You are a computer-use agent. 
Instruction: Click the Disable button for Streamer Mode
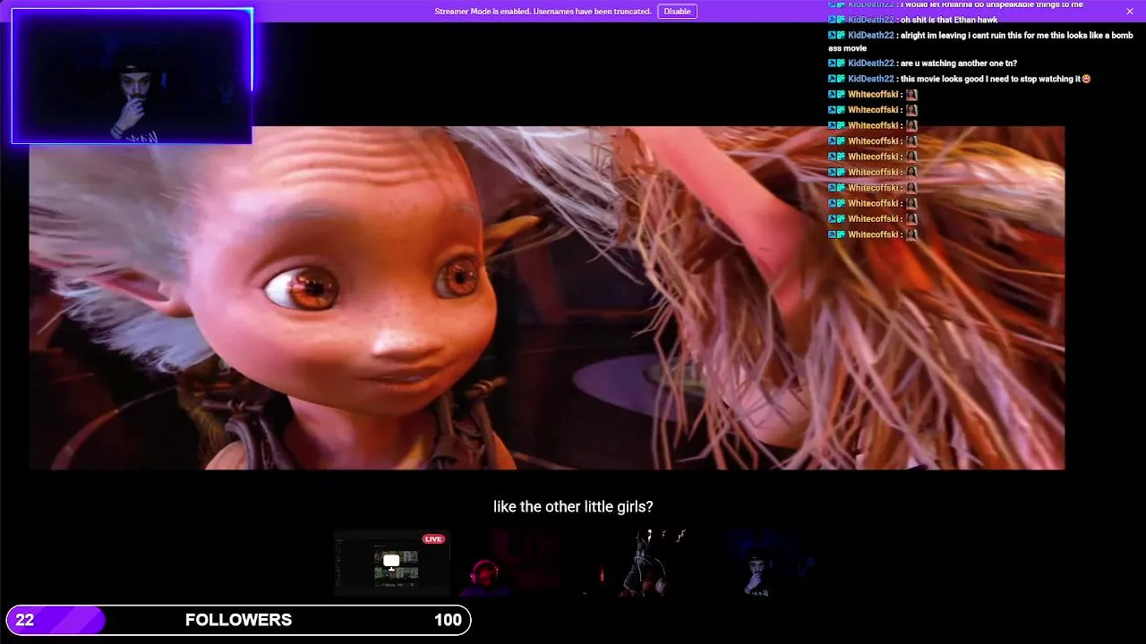[677, 12]
